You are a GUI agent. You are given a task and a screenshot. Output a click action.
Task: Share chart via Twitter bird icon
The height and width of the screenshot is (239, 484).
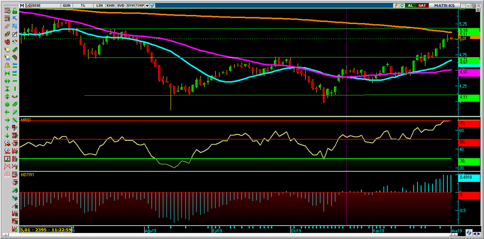coord(153,6)
